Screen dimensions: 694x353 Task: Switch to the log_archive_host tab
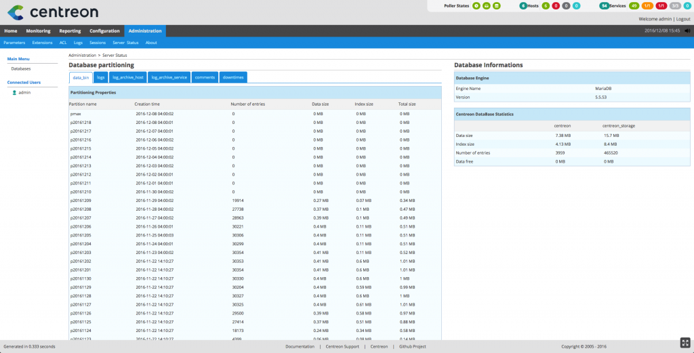pos(128,77)
